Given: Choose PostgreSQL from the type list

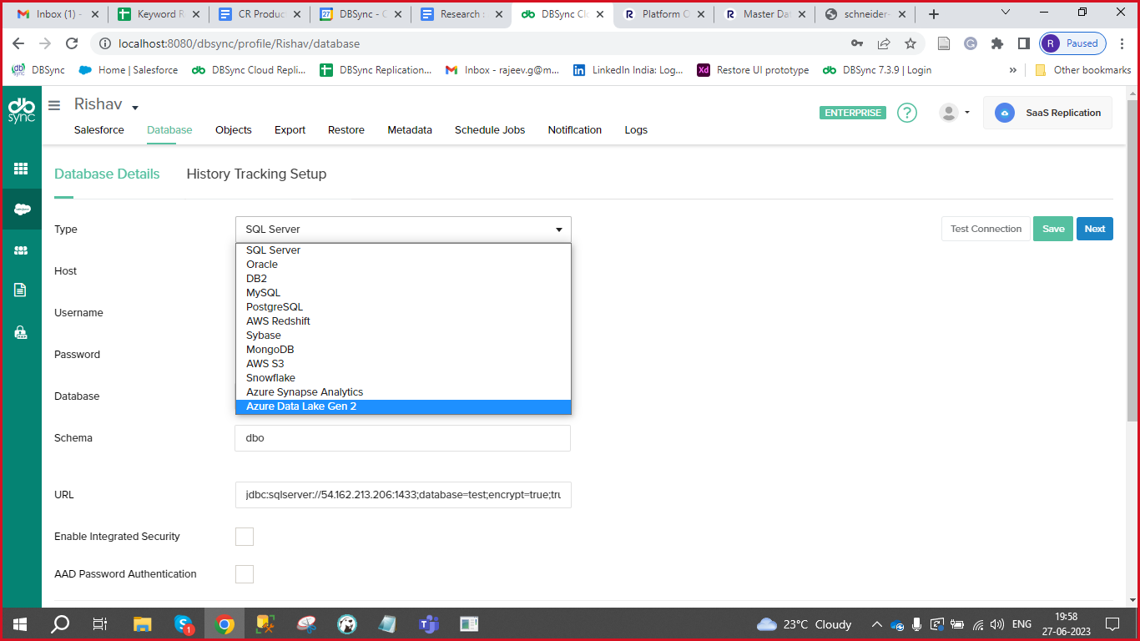Looking at the screenshot, I should [403, 307].
